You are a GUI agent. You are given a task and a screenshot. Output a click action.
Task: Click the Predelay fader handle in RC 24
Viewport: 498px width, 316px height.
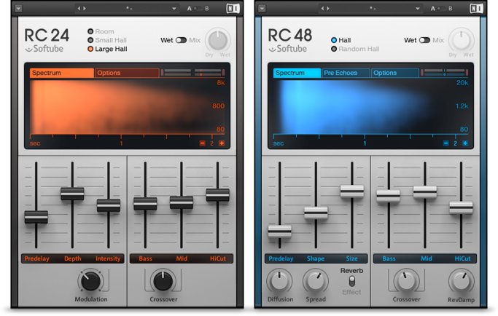click(36, 216)
